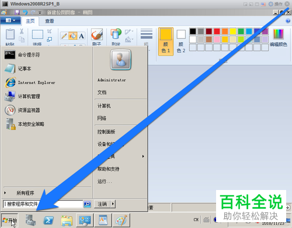Pick the yellow color swatch

pyautogui.click(x=233, y=31)
